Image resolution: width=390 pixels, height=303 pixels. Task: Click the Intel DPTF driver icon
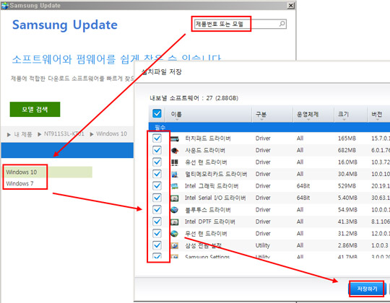point(175,221)
